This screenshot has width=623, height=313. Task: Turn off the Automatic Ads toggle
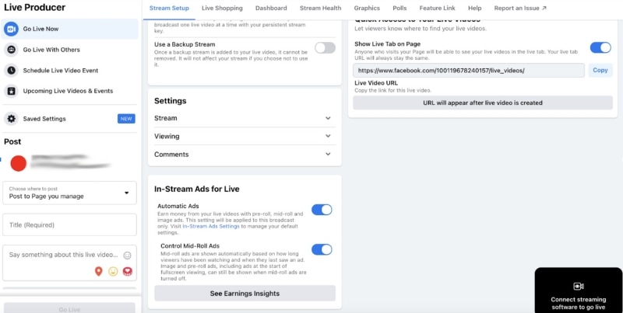(x=322, y=210)
